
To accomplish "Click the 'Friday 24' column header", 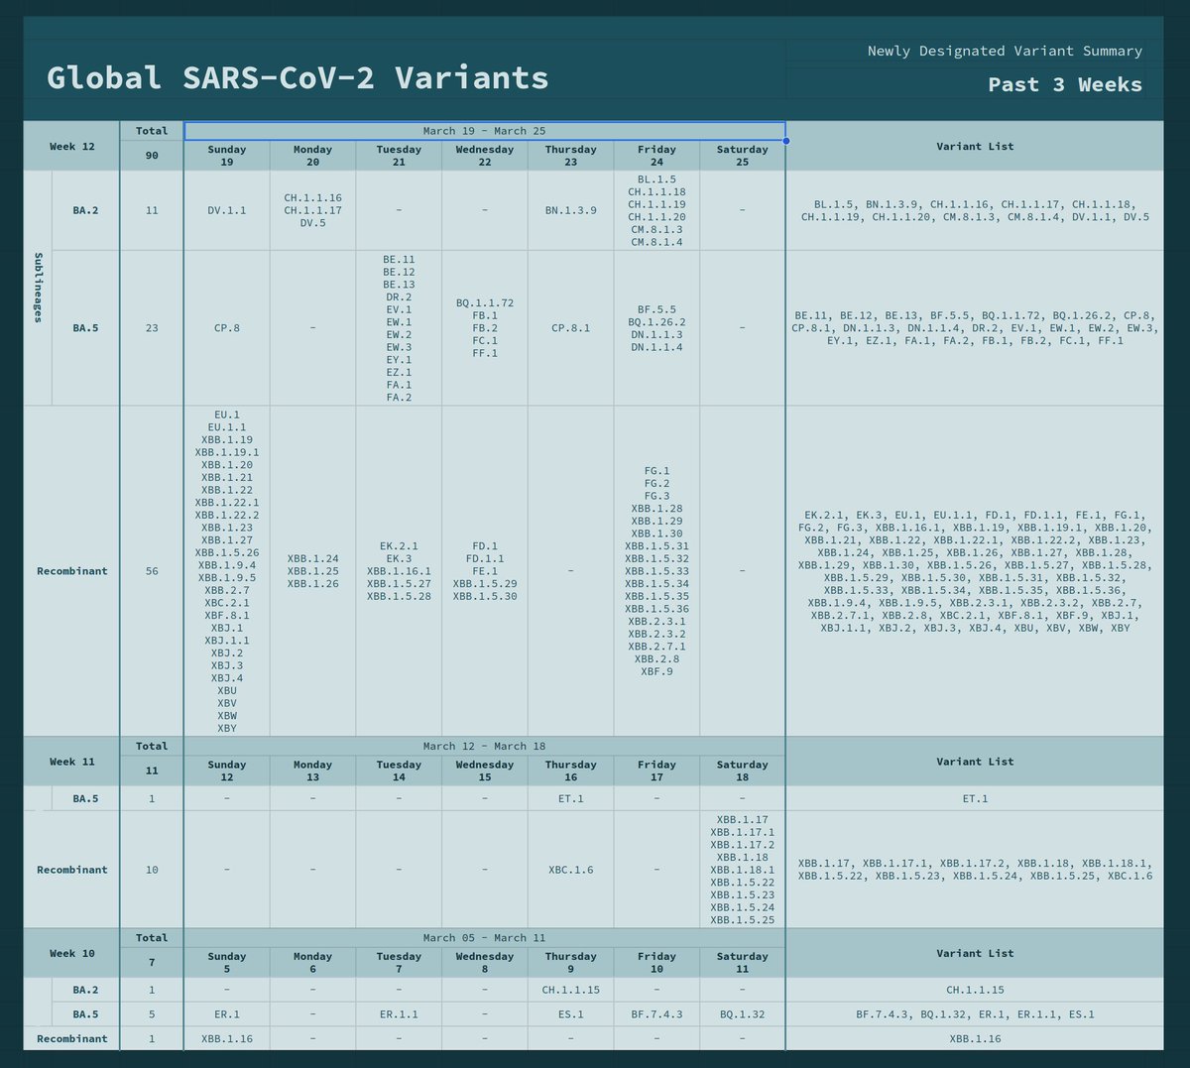I will point(656,156).
